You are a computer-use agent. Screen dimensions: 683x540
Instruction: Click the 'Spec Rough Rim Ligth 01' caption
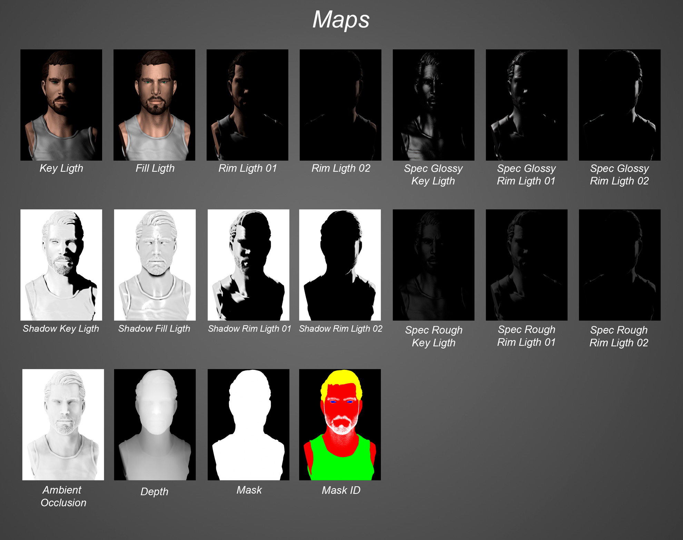tap(526, 336)
